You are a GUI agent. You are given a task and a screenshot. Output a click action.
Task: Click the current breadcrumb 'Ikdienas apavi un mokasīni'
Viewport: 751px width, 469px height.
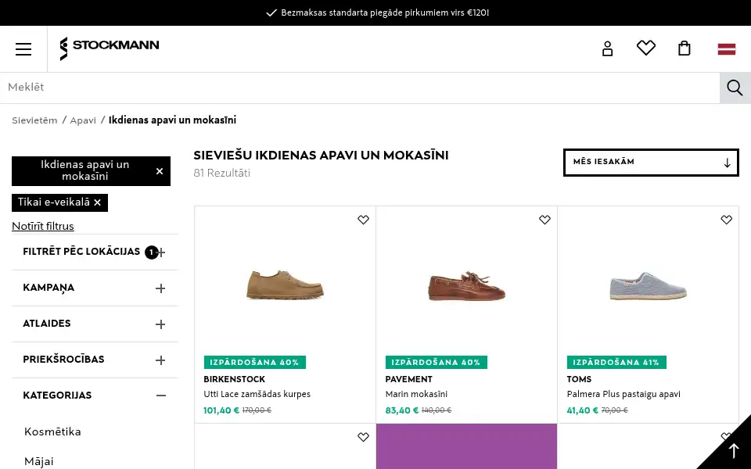pos(172,120)
